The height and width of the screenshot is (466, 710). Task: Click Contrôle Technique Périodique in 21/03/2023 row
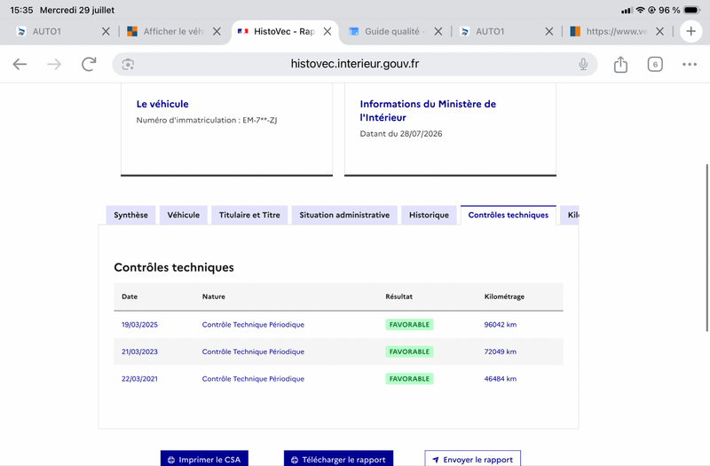click(x=253, y=351)
